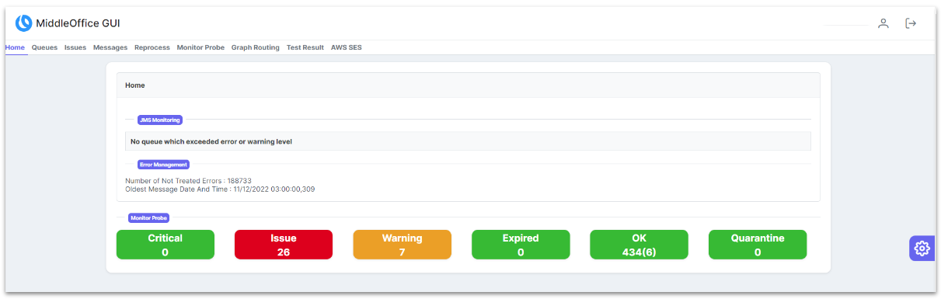Screen dimensions: 941x299
Task: Click the Quarantine status tile
Action: coord(758,245)
